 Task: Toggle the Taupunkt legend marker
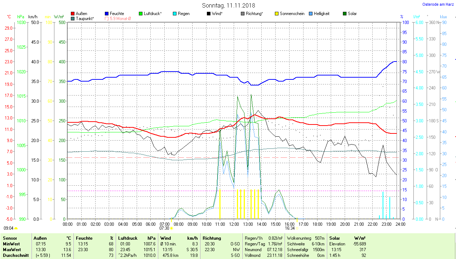(x=73, y=18)
